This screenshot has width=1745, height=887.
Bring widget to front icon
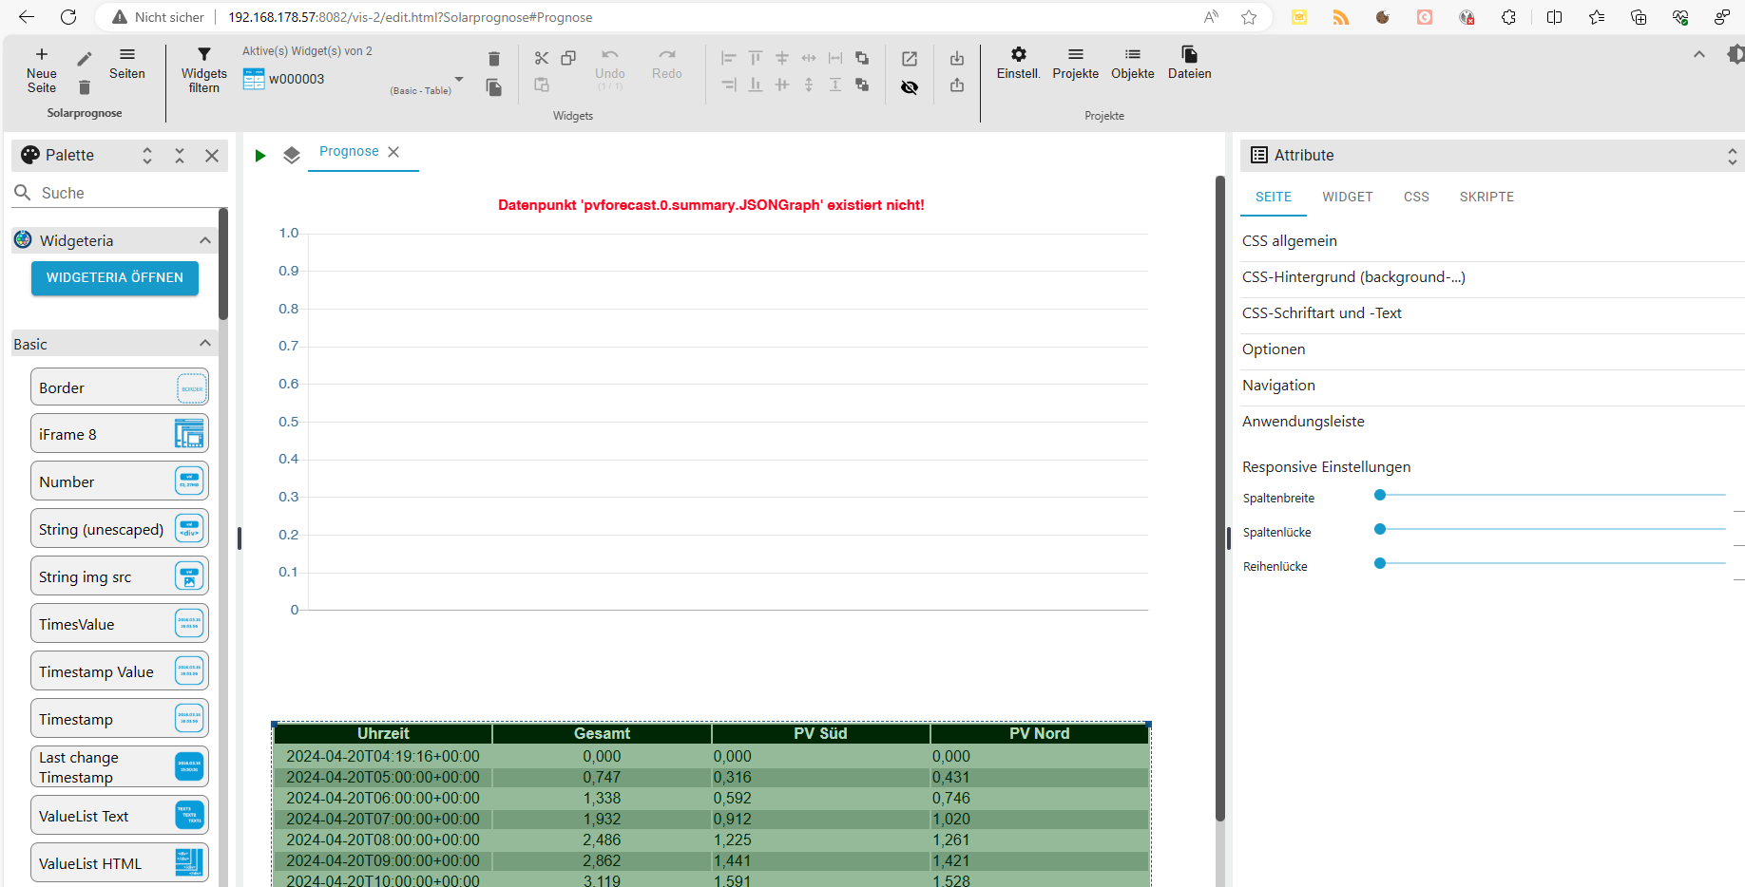[862, 58]
